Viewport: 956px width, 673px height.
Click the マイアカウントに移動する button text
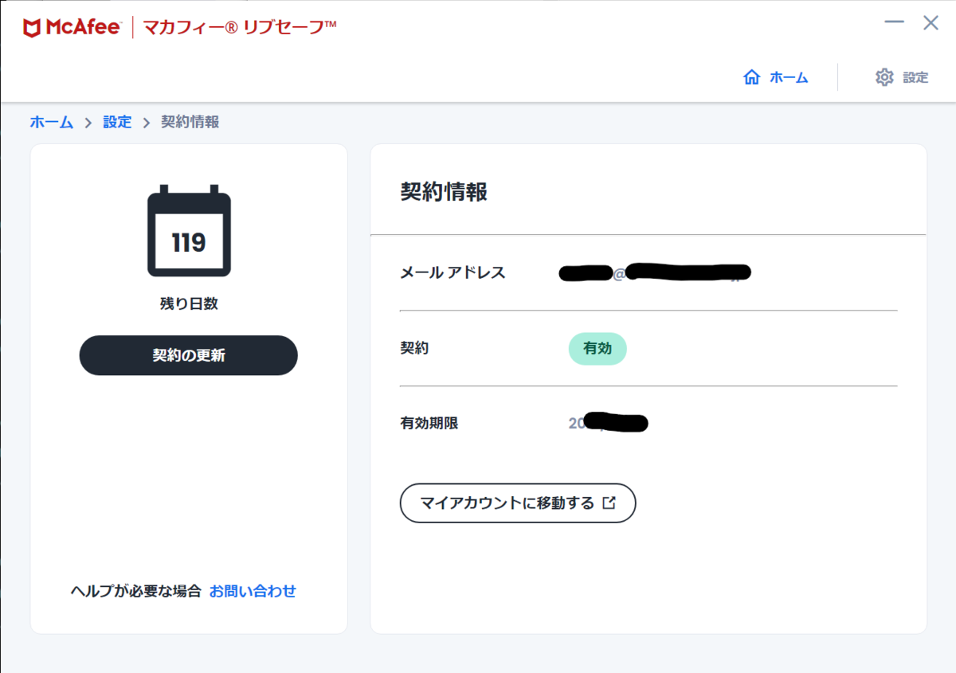coord(507,503)
